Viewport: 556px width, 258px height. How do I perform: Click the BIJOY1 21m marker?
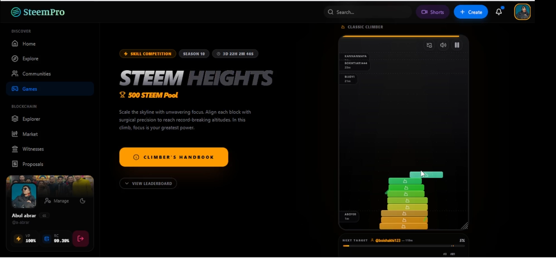[348, 79]
